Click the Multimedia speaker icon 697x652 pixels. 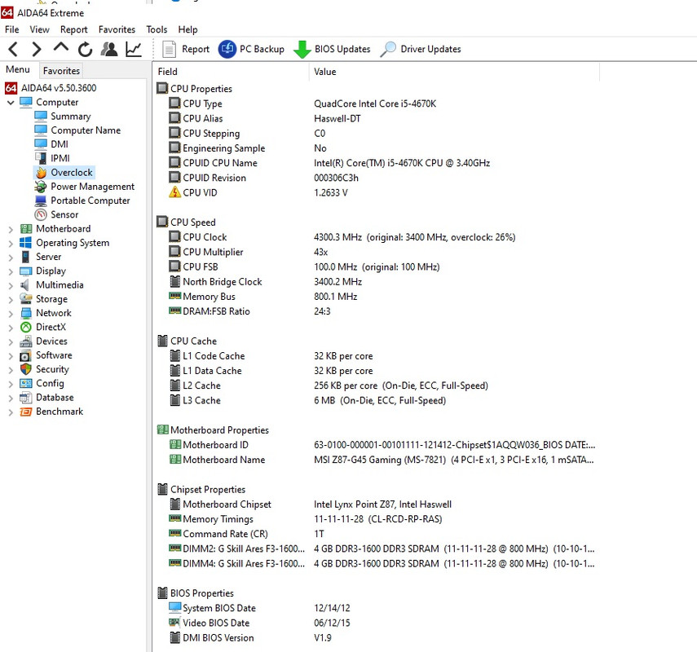tap(26, 285)
